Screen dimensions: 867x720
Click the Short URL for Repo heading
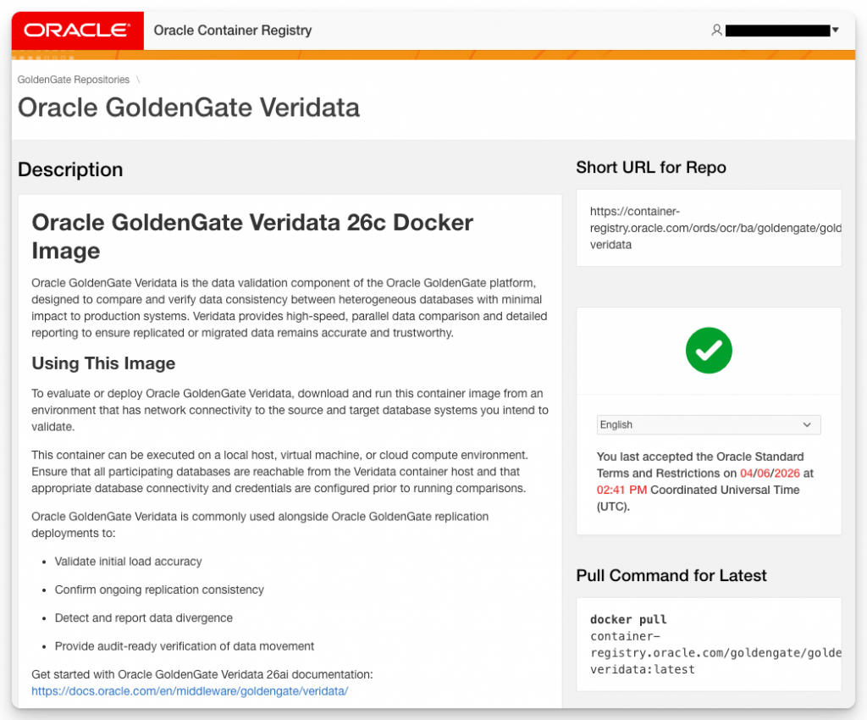point(651,168)
